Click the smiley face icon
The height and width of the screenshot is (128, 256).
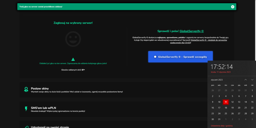point(73,39)
